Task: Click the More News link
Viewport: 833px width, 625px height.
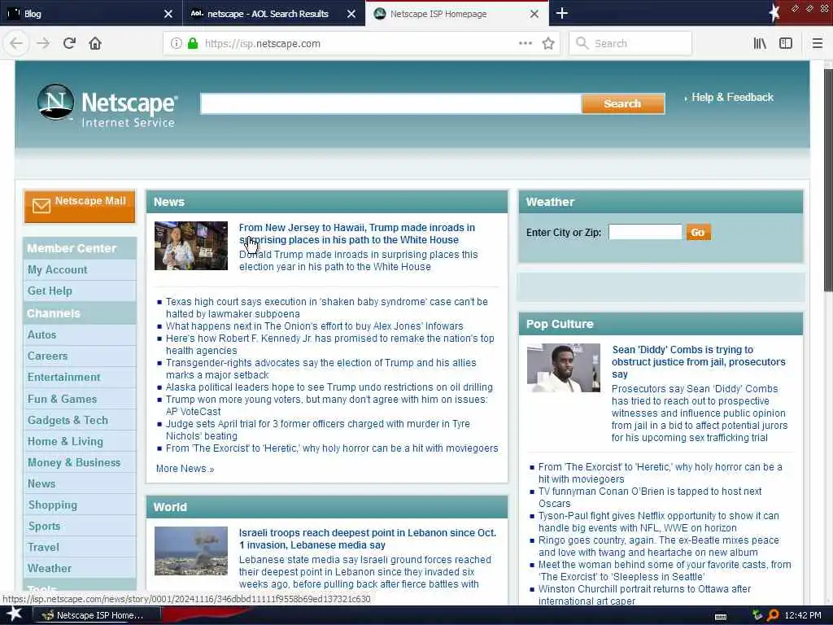Action: coord(185,469)
